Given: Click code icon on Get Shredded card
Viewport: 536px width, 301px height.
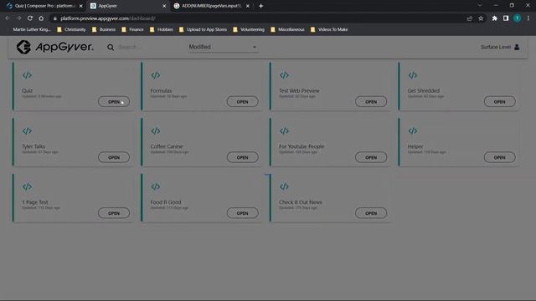Looking at the screenshot, I should (413, 75).
